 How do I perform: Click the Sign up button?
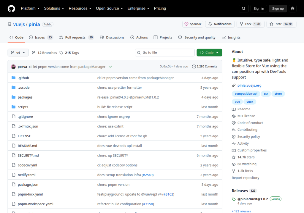[x=278, y=9]
